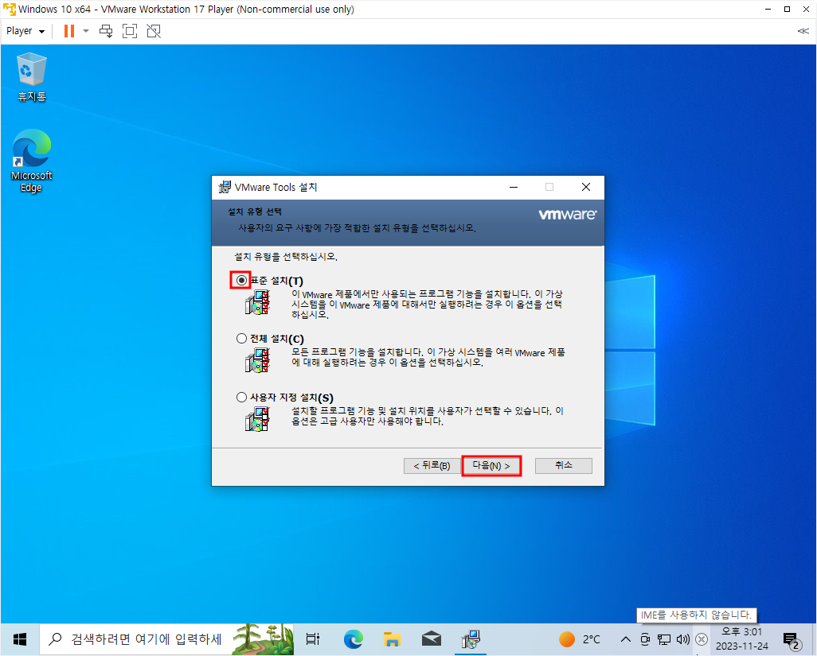The image size is (817, 656).
Task: Click the 취소 button
Action: tap(563, 466)
